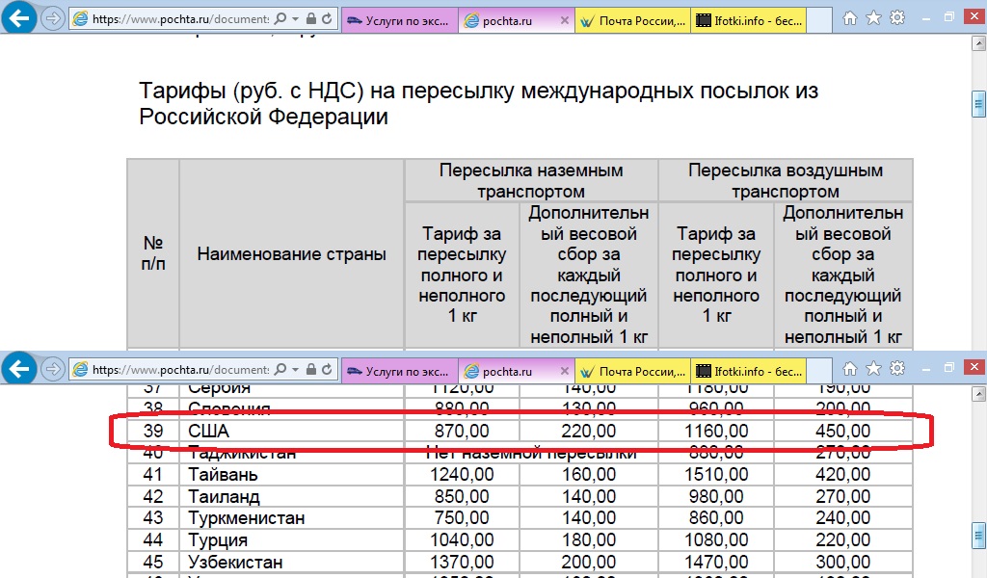Click the vertical scrollbar thumb
This screenshot has width=987, height=578.
point(978,103)
